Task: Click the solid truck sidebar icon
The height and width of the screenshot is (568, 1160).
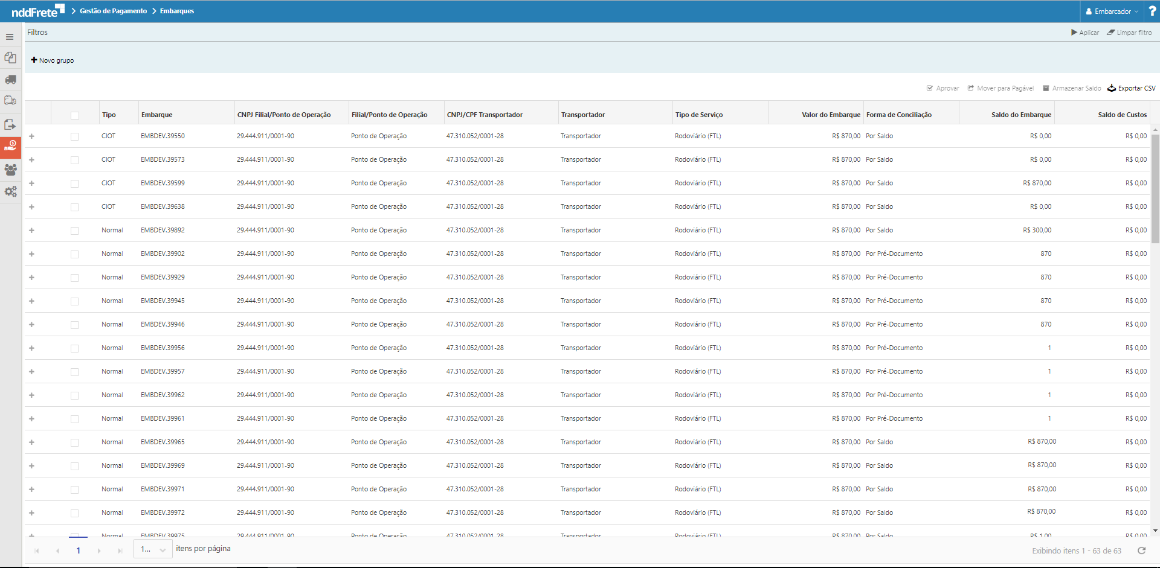Action: click(10, 80)
